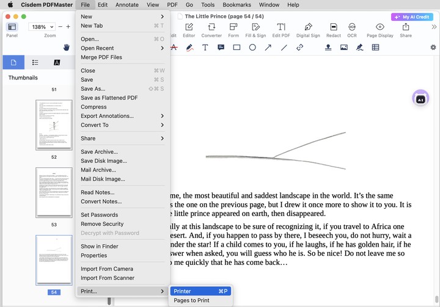Switch to outline list panel tab
This screenshot has height=307, width=440.
[x=35, y=62]
